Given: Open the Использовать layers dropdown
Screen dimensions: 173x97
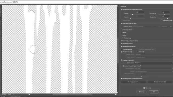Looking at the screenshot, I should tap(154, 68).
